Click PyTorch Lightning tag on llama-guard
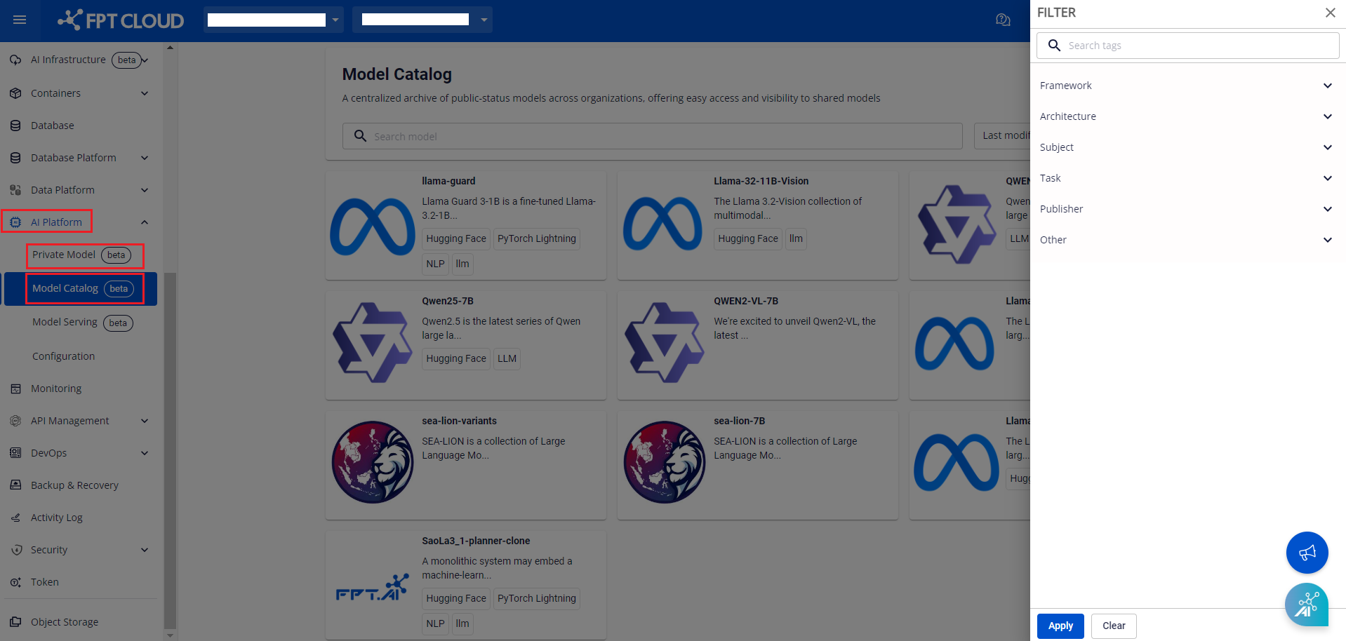The width and height of the screenshot is (1346, 641). click(x=537, y=238)
